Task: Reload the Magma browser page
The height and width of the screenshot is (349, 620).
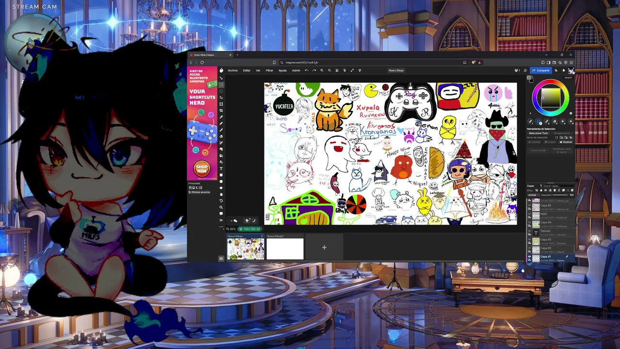Action: coord(202,63)
